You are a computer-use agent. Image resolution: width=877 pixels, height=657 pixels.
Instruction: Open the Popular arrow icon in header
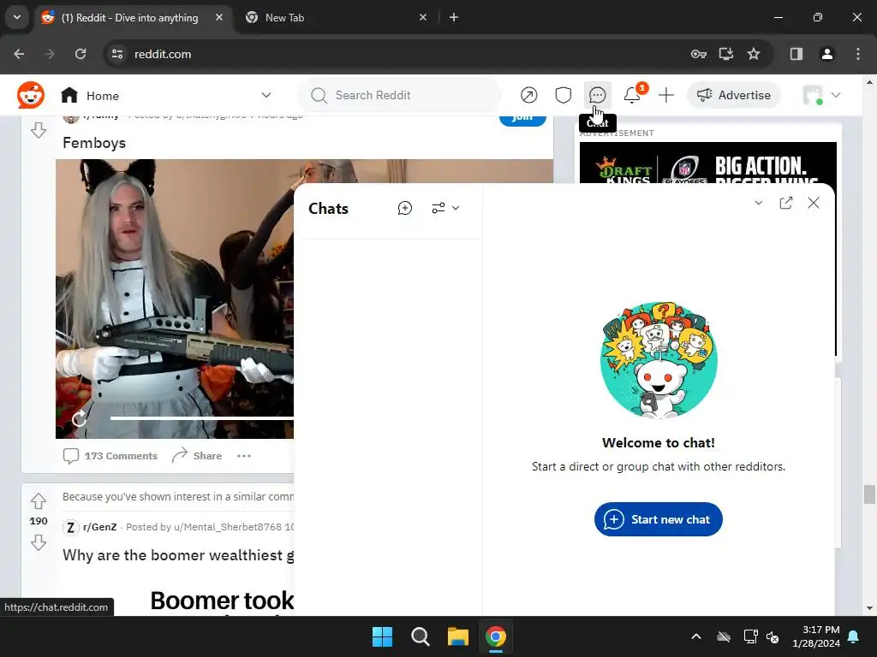[x=528, y=95]
